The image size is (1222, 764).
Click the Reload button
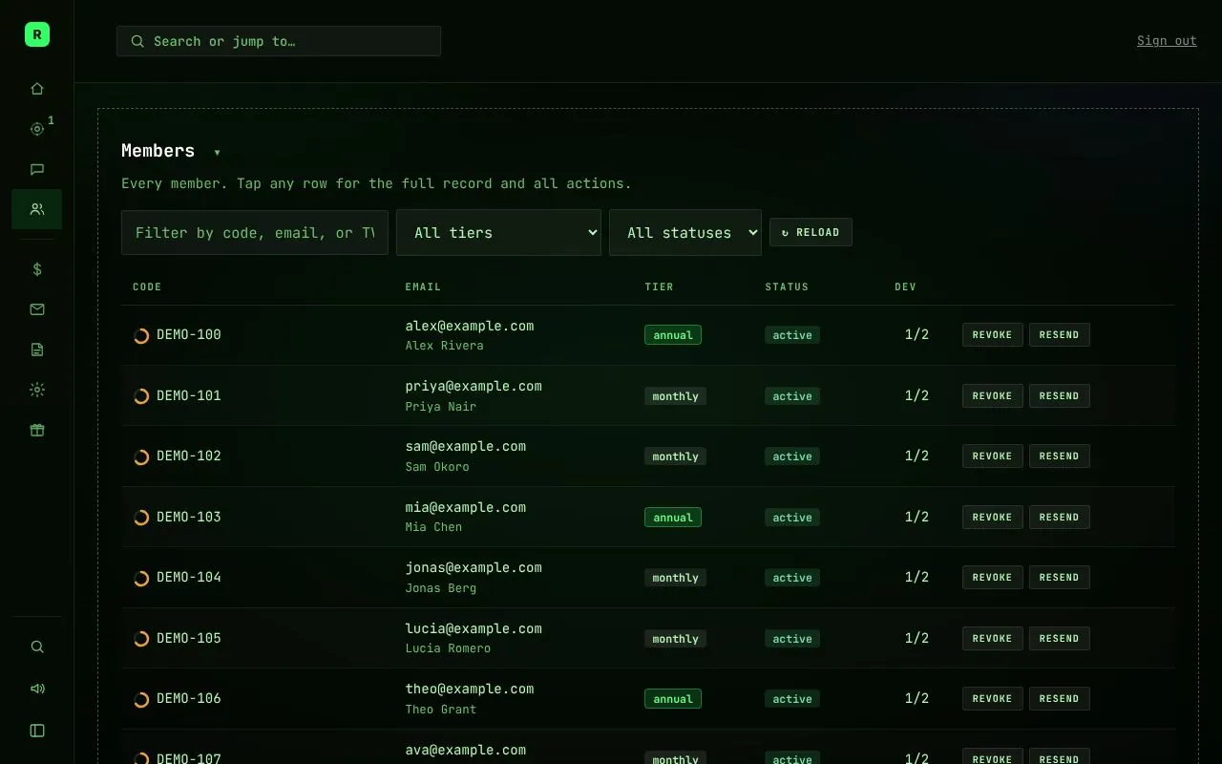811,232
